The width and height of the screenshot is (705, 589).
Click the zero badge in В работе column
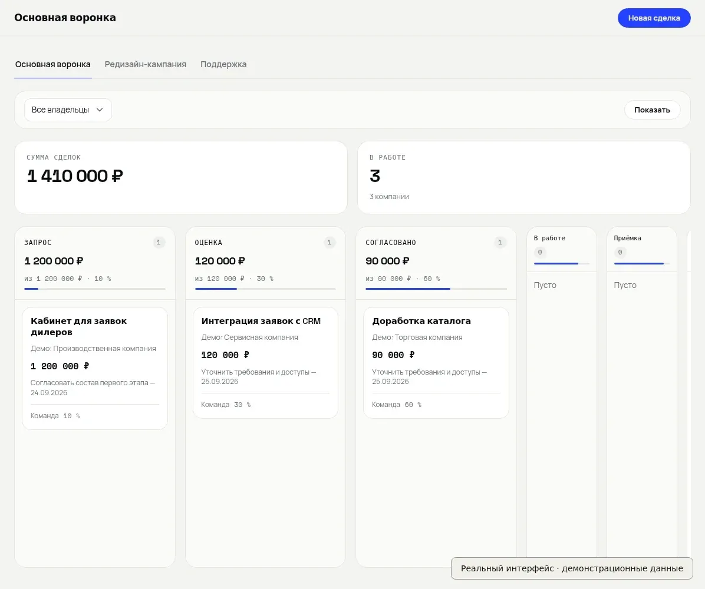click(540, 252)
